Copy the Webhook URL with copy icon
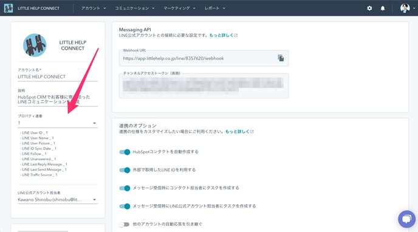 tap(281, 58)
